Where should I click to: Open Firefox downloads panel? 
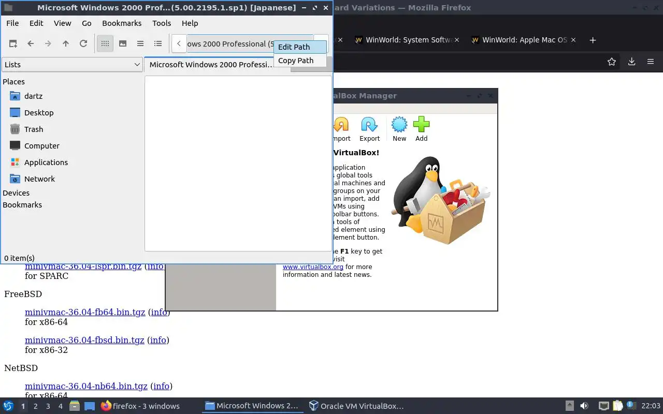tap(631, 62)
